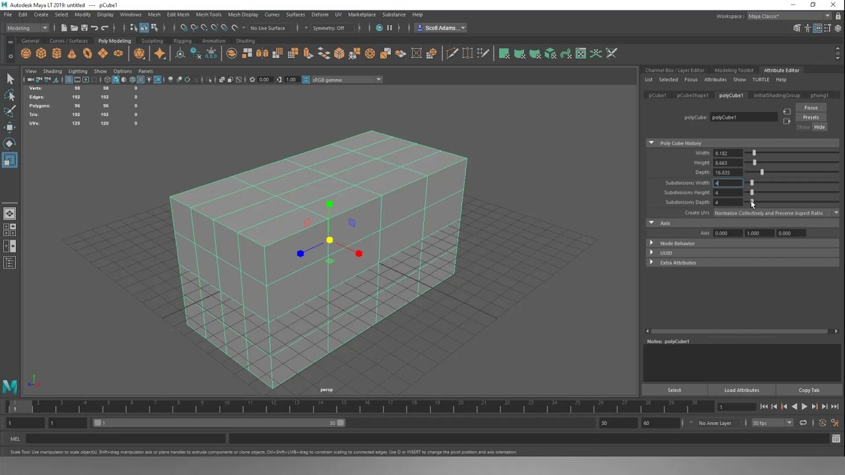Open the sRGB gamma dropdown
This screenshot has width=845, height=475.
click(378, 79)
